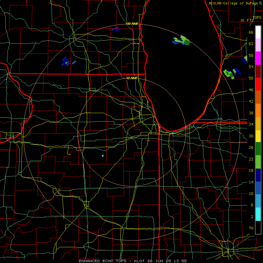Click the "14" legend value
This screenshot has width=263, height=263.
click(x=251, y=182)
